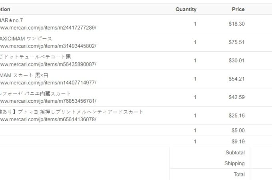Click the Subtotal label
Image resolution: width=272 pixels, height=180 pixels.
(235, 152)
